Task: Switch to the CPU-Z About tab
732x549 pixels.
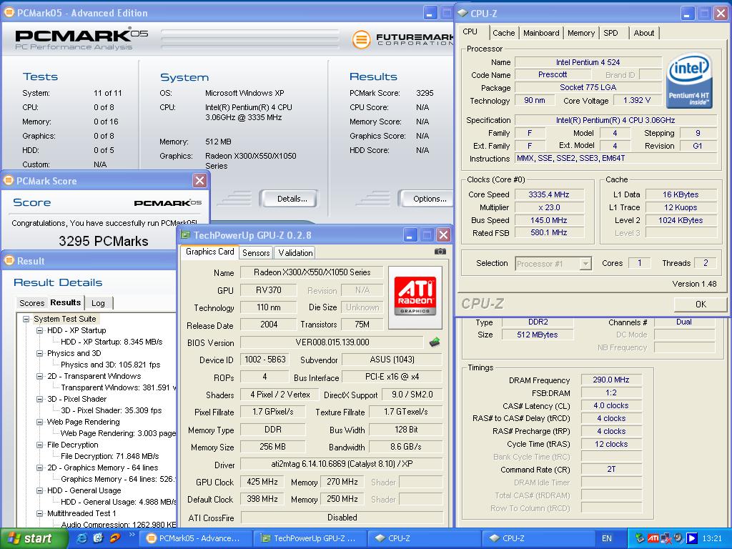Action: click(644, 33)
